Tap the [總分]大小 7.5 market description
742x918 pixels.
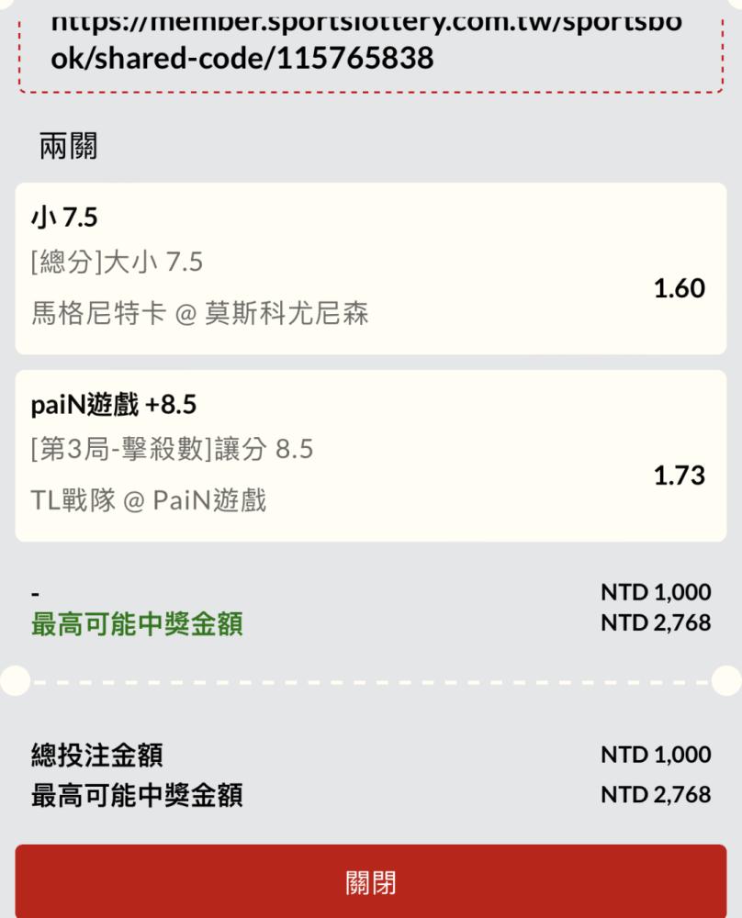point(117,262)
